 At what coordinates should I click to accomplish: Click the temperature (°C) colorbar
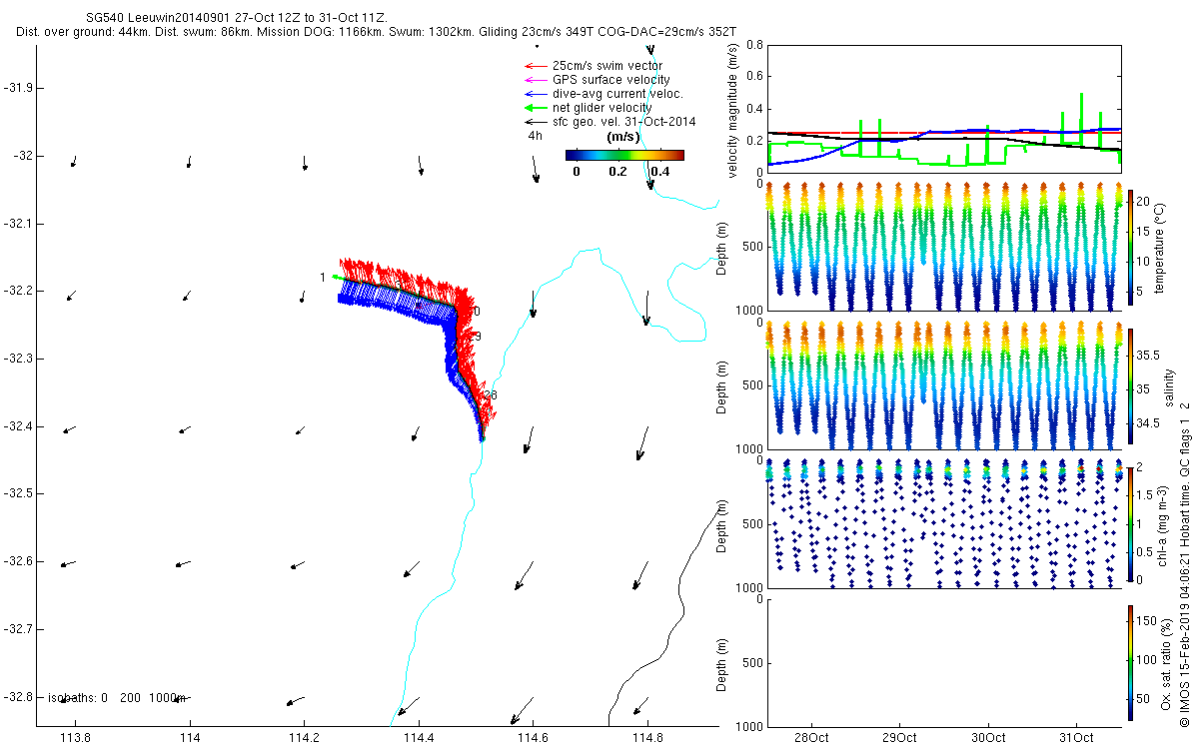(x=1131, y=246)
